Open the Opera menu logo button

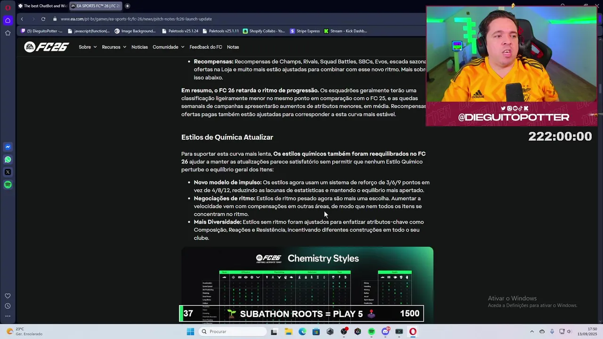[x=8, y=8]
